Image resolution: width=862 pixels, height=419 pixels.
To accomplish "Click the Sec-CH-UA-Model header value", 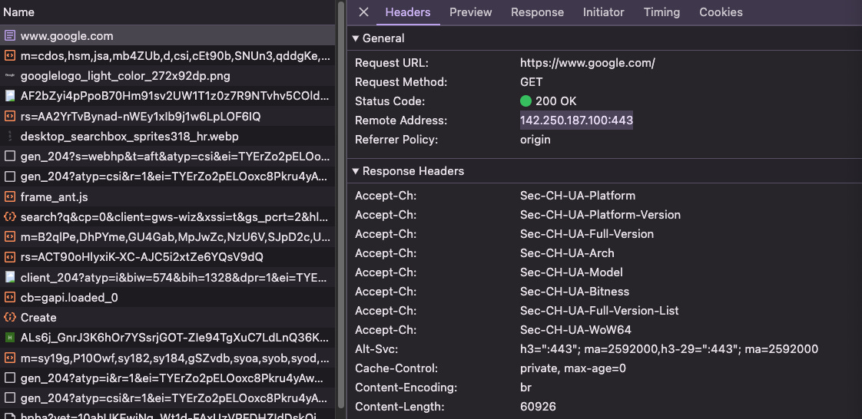I will (x=571, y=272).
